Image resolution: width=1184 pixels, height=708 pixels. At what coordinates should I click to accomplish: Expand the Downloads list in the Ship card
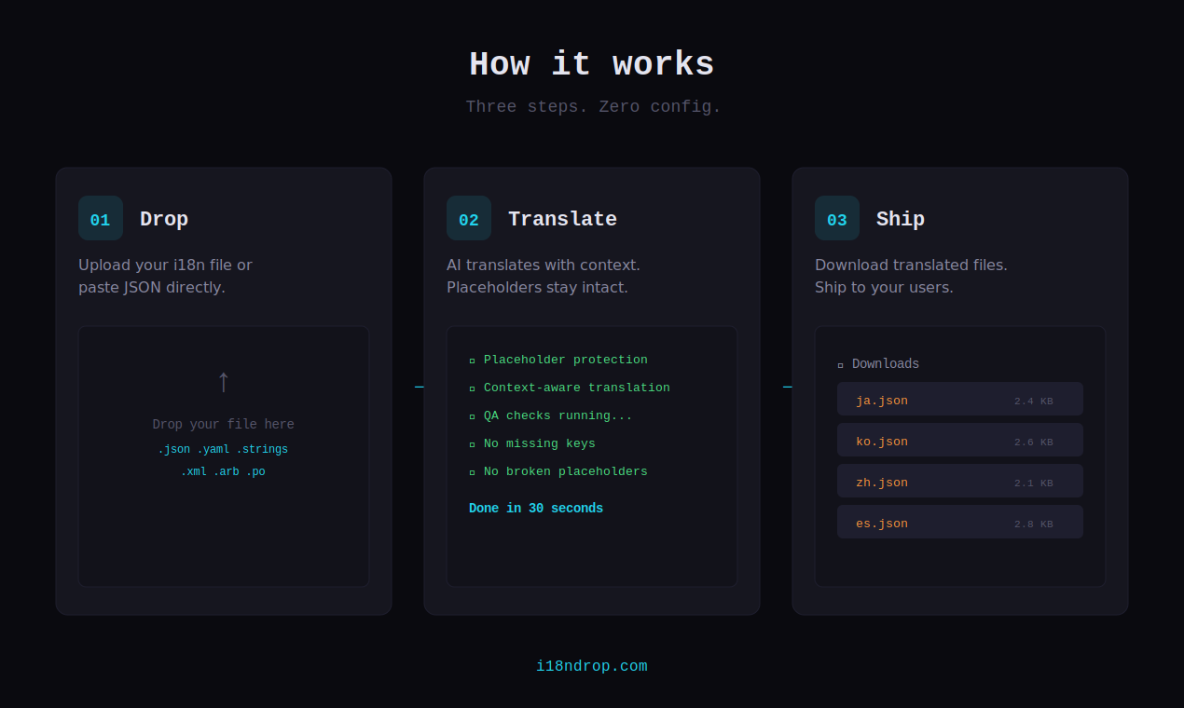[959, 456]
